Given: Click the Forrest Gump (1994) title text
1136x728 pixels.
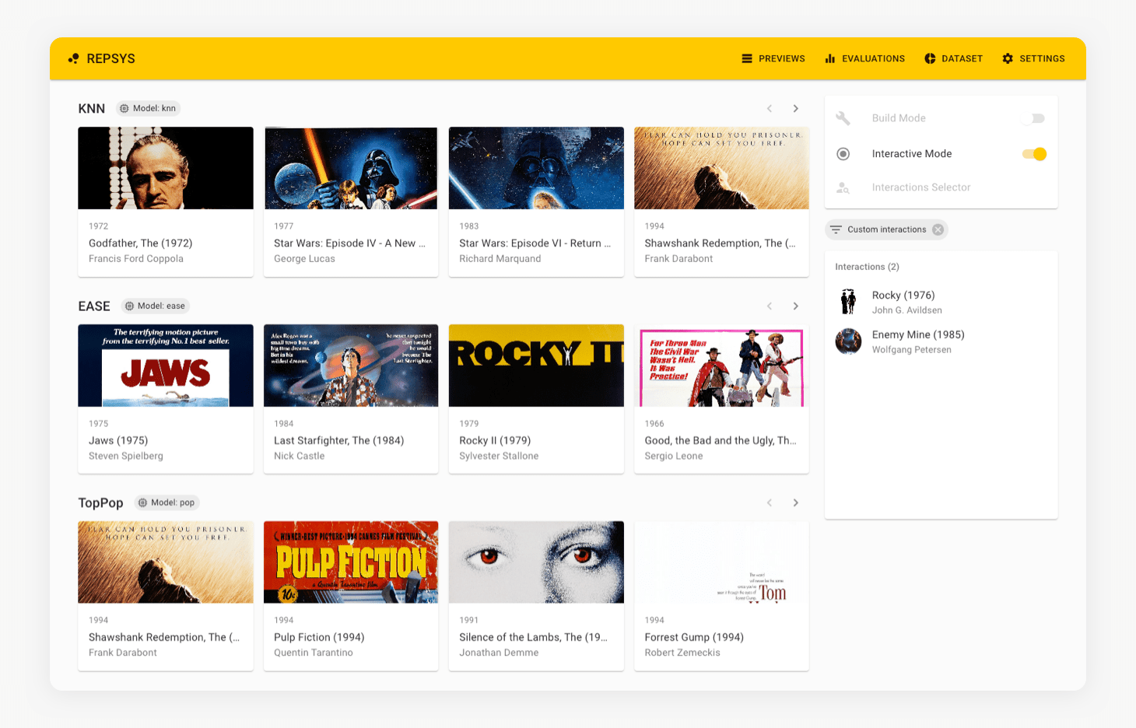Looking at the screenshot, I should point(694,637).
